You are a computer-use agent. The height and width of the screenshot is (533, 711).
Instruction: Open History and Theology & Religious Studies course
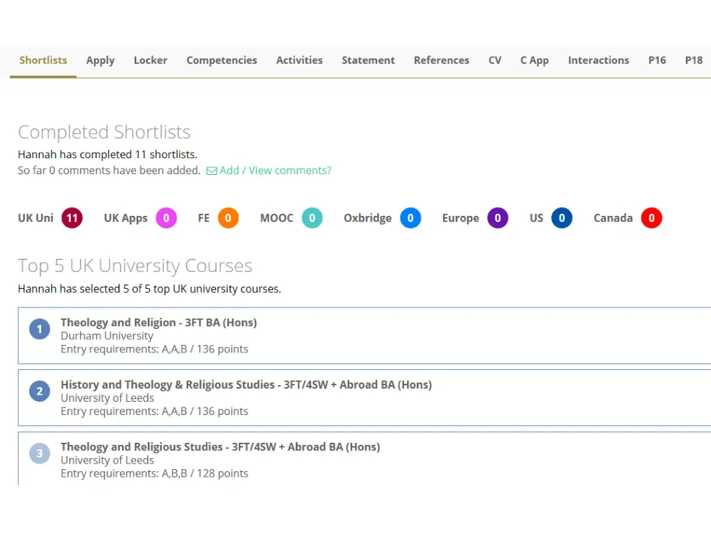(x=246, y=384)
